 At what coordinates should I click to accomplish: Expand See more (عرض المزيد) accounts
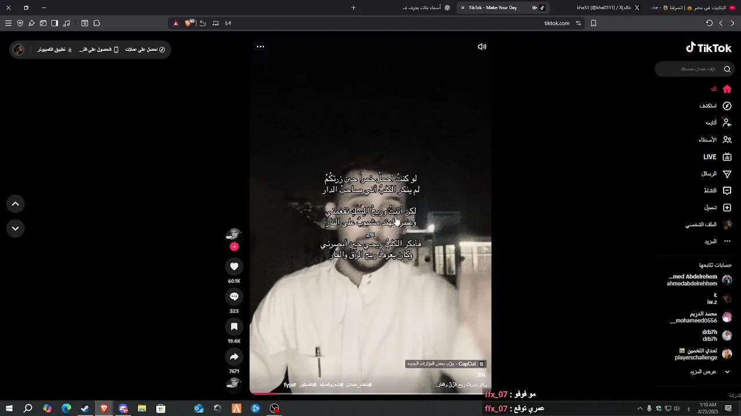coord(709,372)
